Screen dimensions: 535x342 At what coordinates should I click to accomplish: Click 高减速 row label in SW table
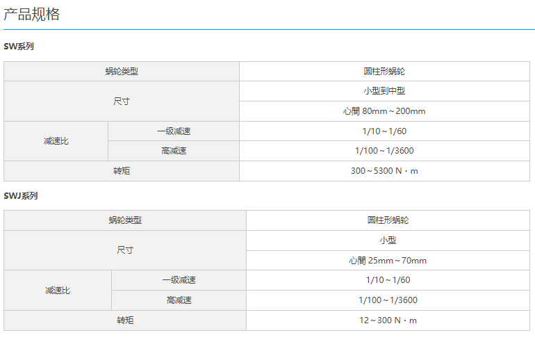coord(174,151)
